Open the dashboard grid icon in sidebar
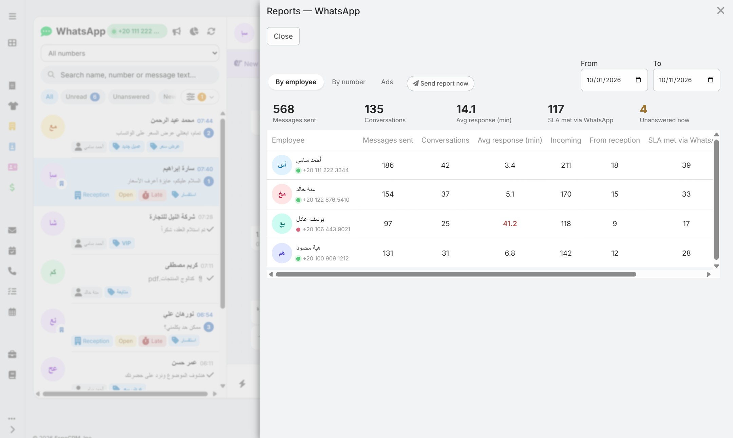The width and height of the screenshot is (733, 438). [12, 43]
